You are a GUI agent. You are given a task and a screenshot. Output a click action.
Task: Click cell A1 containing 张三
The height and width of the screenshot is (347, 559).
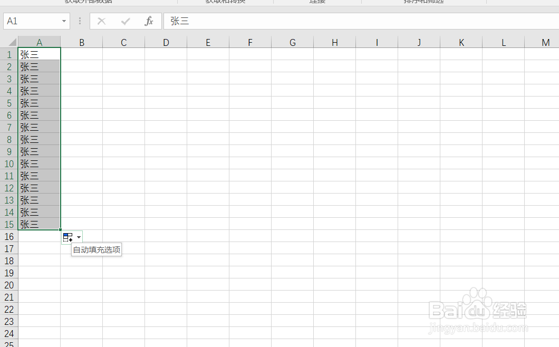(x=39, y=54)
